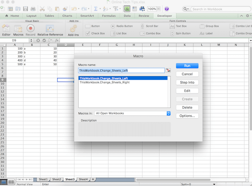252x186 pixels.
Task: Click the purple Help icon
Action: (166, 9)
